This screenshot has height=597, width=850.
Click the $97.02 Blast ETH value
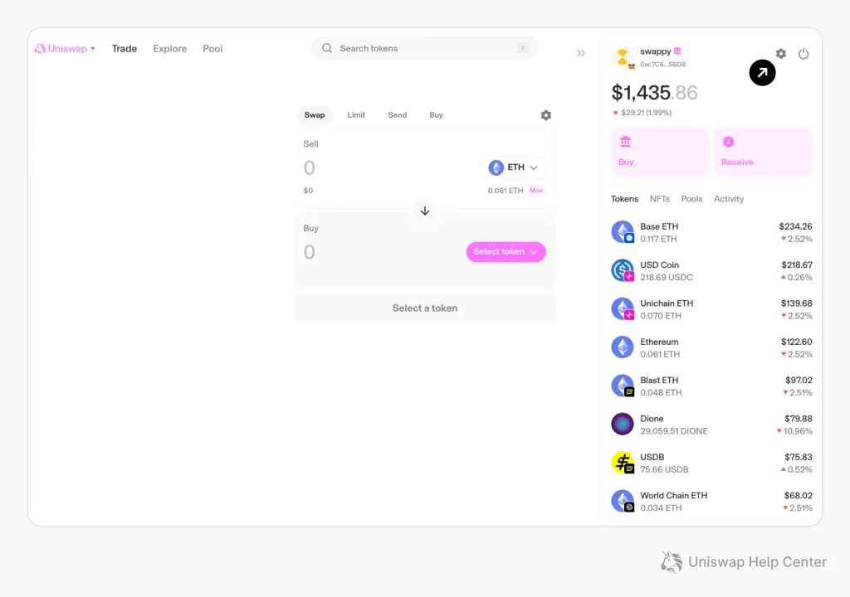point(799,381)
